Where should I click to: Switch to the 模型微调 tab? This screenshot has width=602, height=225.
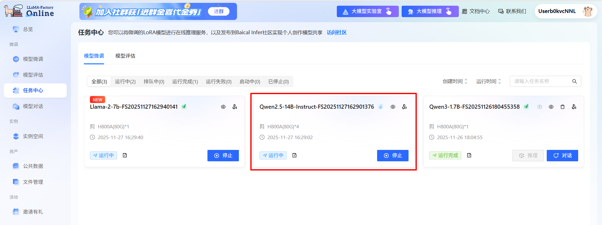(94, 56)
